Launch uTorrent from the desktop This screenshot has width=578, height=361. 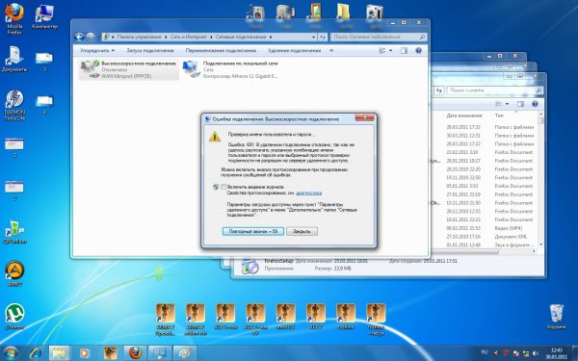click(x=14, y=316)
